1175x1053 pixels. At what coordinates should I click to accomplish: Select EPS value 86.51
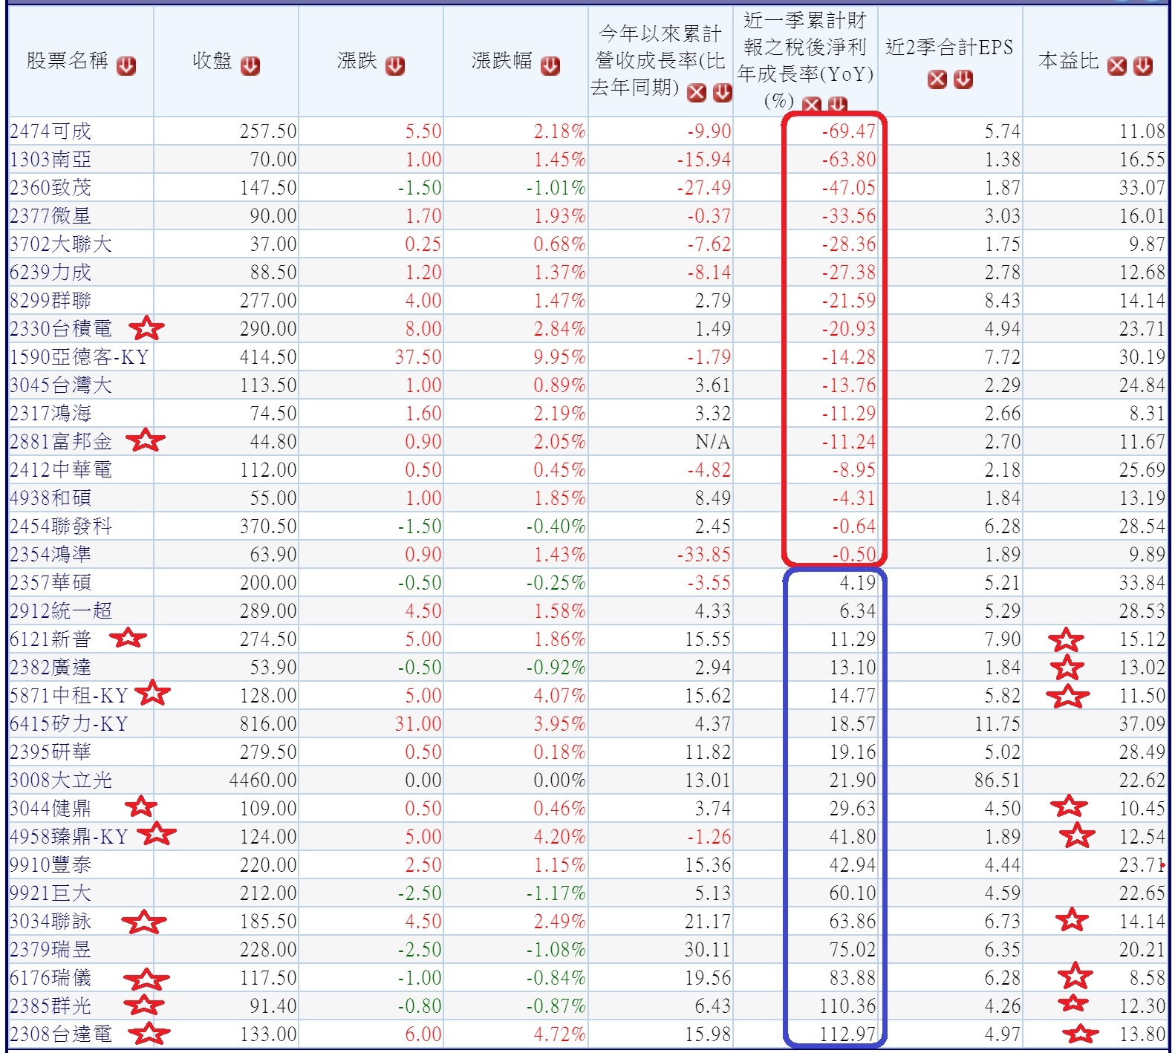pyautogui.click(x=997, y=780)
